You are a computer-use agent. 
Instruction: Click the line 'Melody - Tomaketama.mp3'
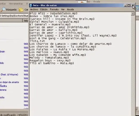49,58
